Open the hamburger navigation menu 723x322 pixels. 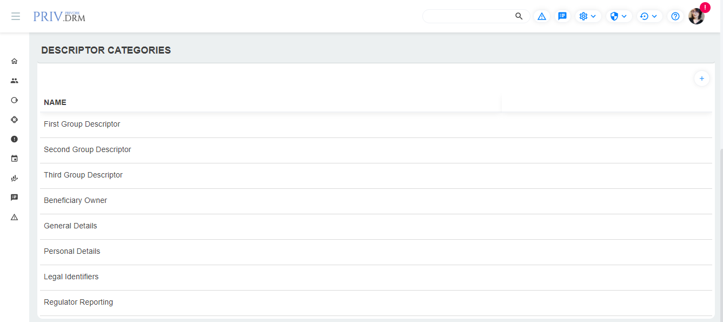(x=16, y=16)
